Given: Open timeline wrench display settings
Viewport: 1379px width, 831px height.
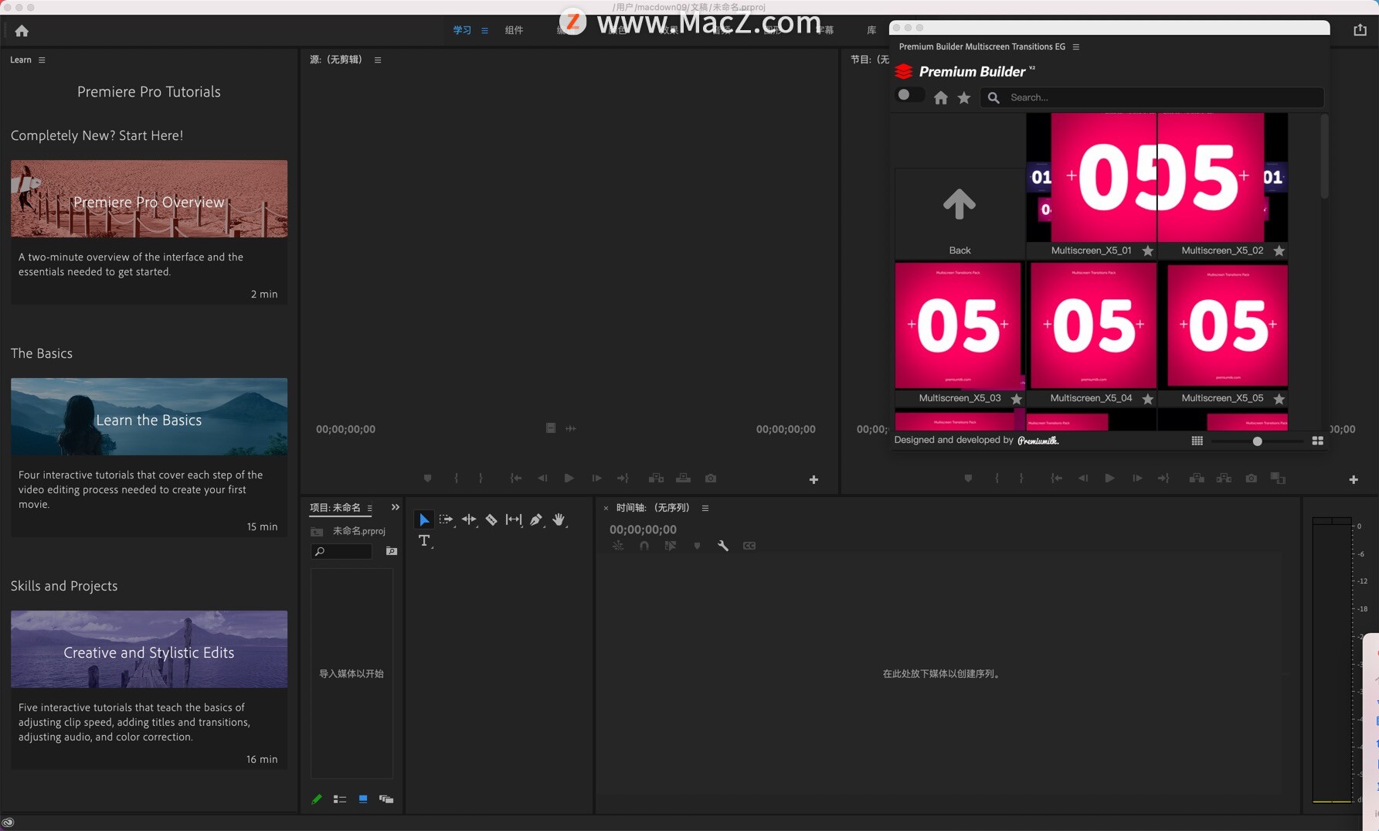Looking at the screenshot, I should pyautogui.click(x=723, y=546).
